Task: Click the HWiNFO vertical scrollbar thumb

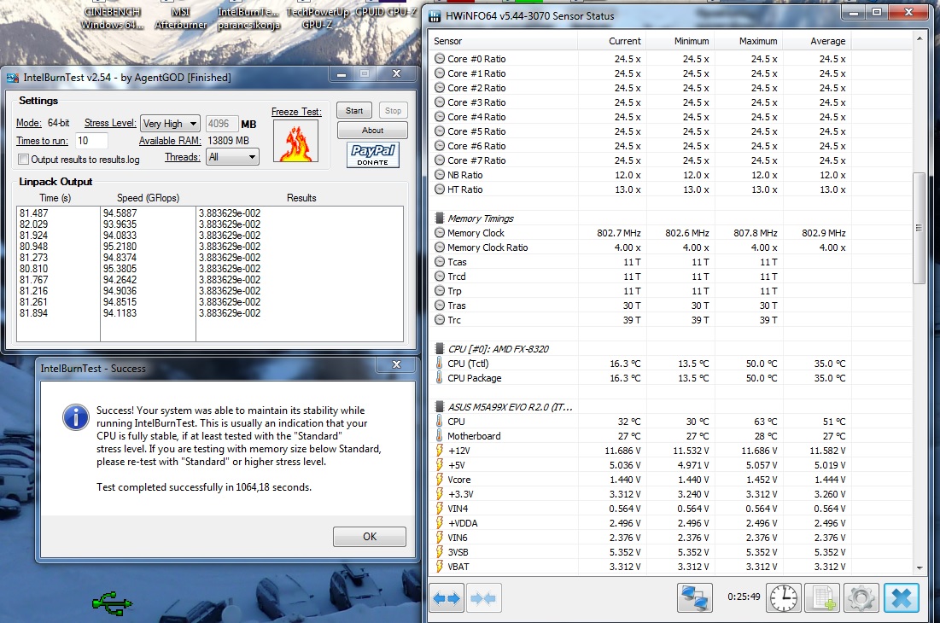Action: pyautogui.click(x=919, y=228)
